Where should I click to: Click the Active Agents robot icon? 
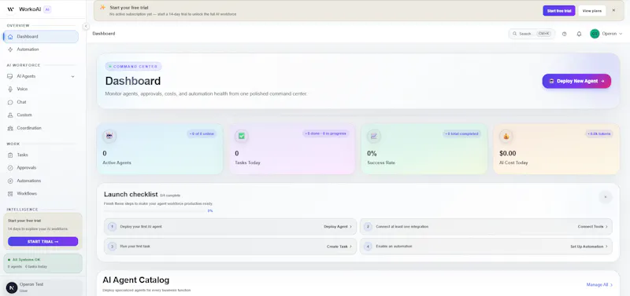point(109,136)
